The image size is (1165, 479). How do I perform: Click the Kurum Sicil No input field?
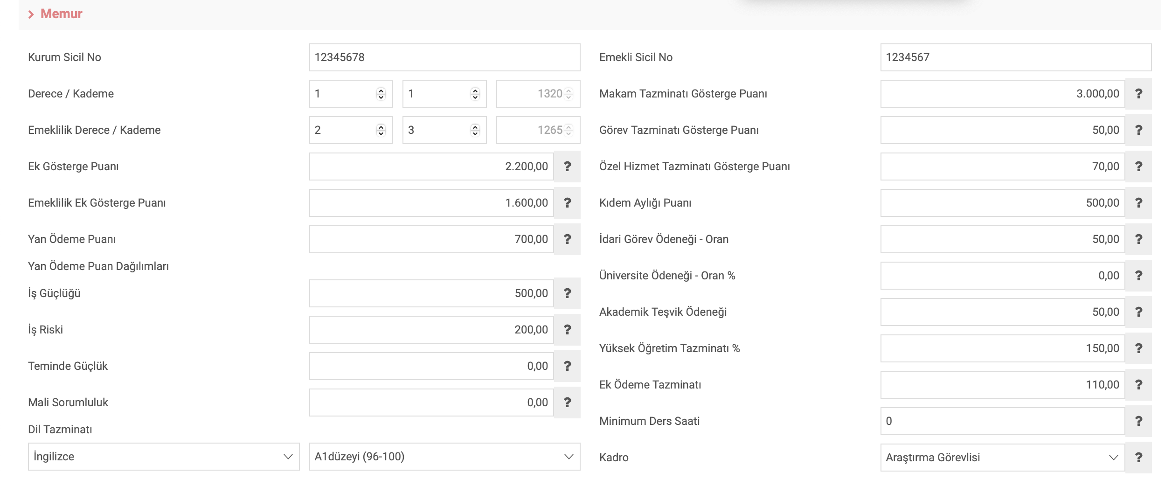(x=444, y=57)
